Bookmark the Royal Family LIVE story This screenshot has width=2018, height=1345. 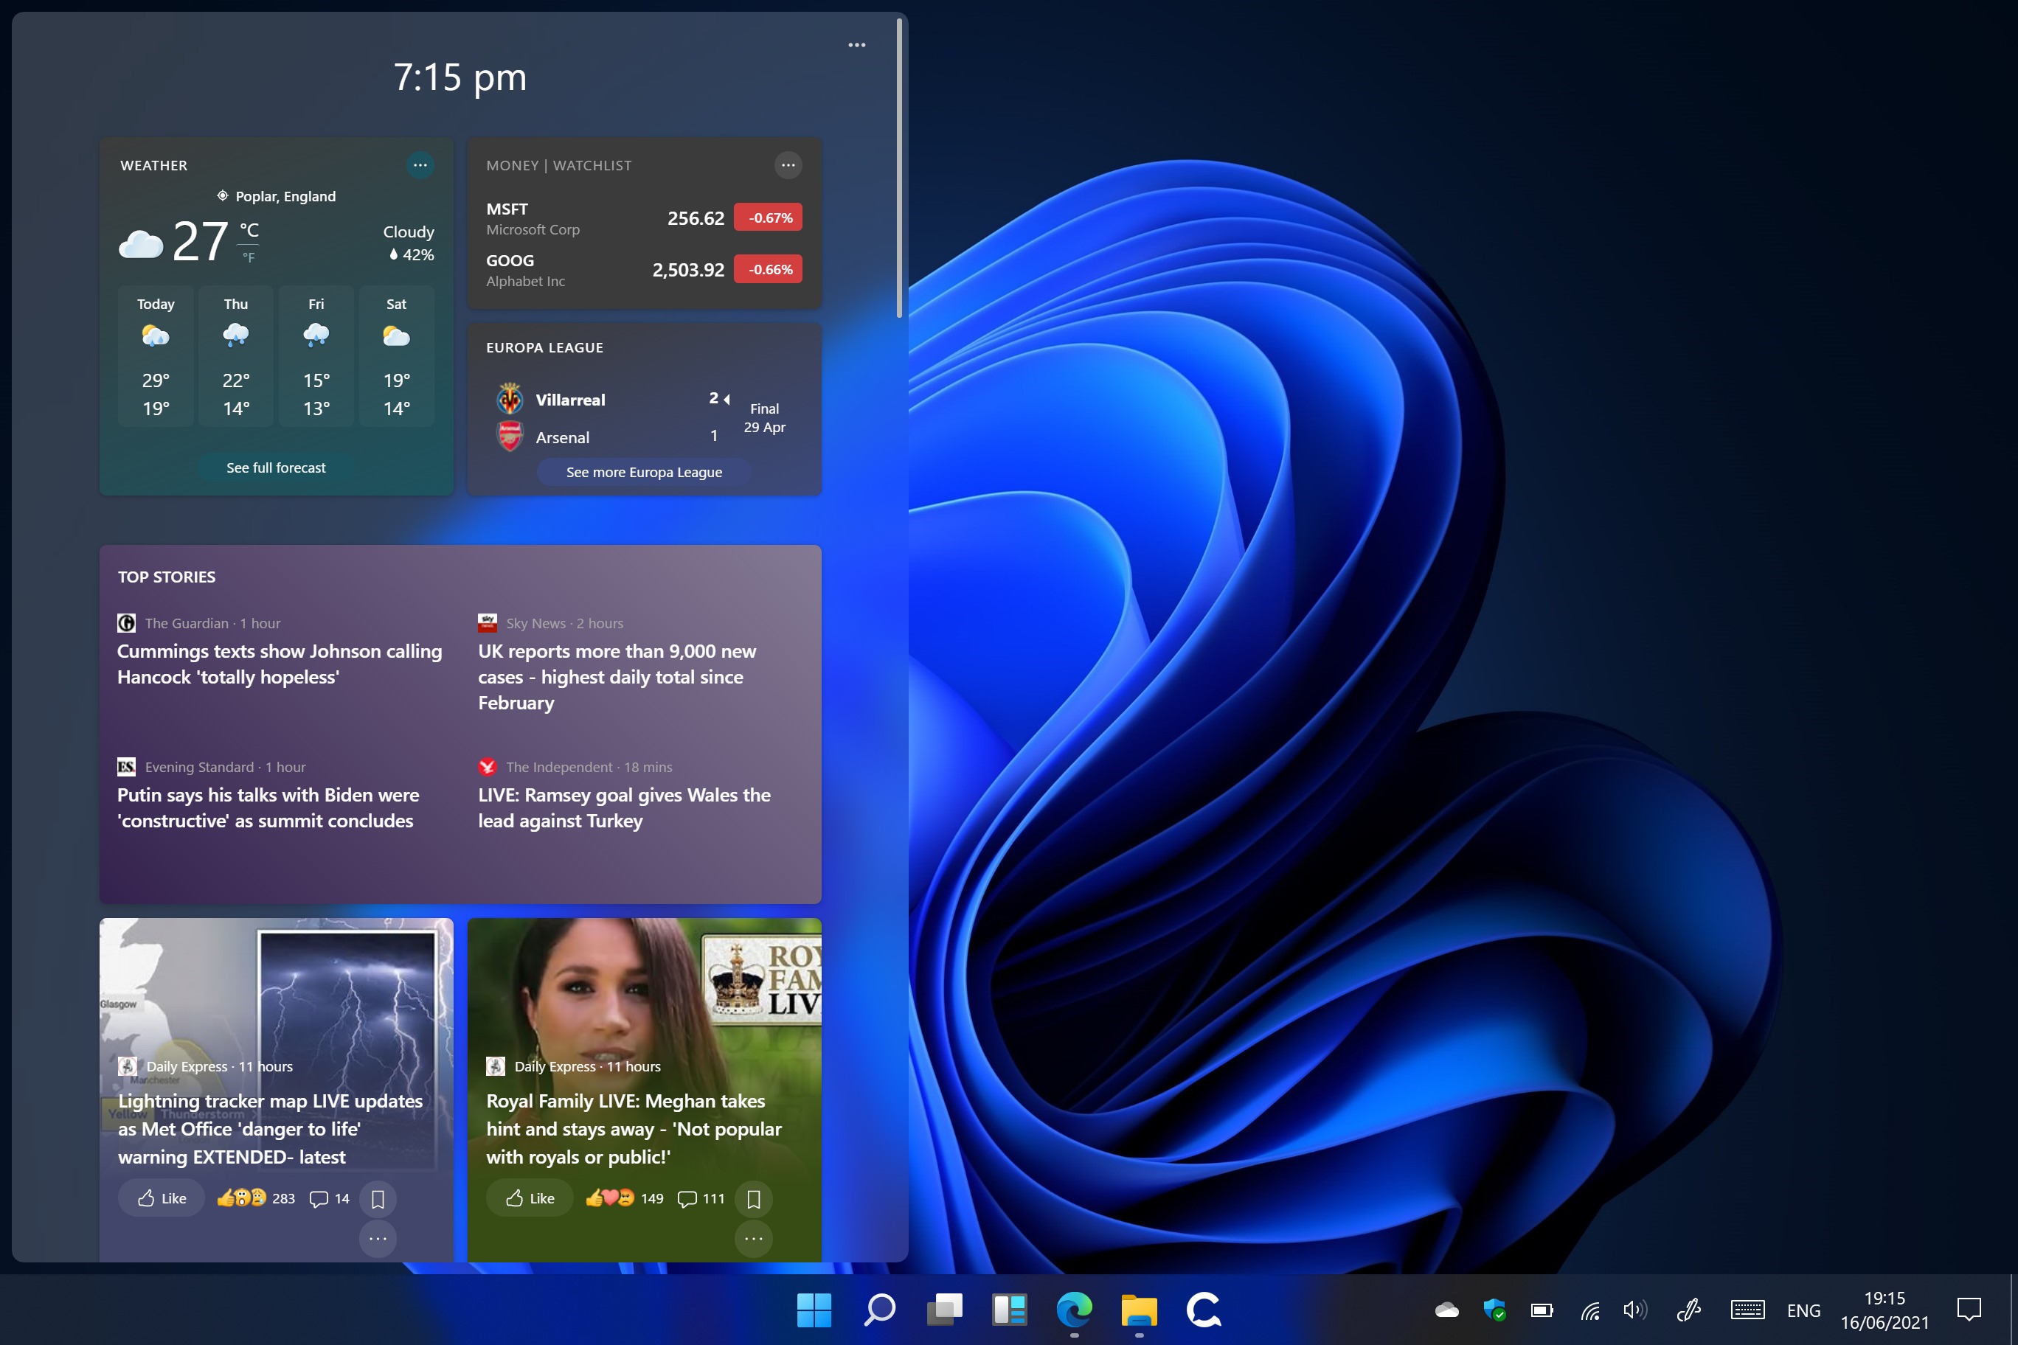pos(753,1198)
